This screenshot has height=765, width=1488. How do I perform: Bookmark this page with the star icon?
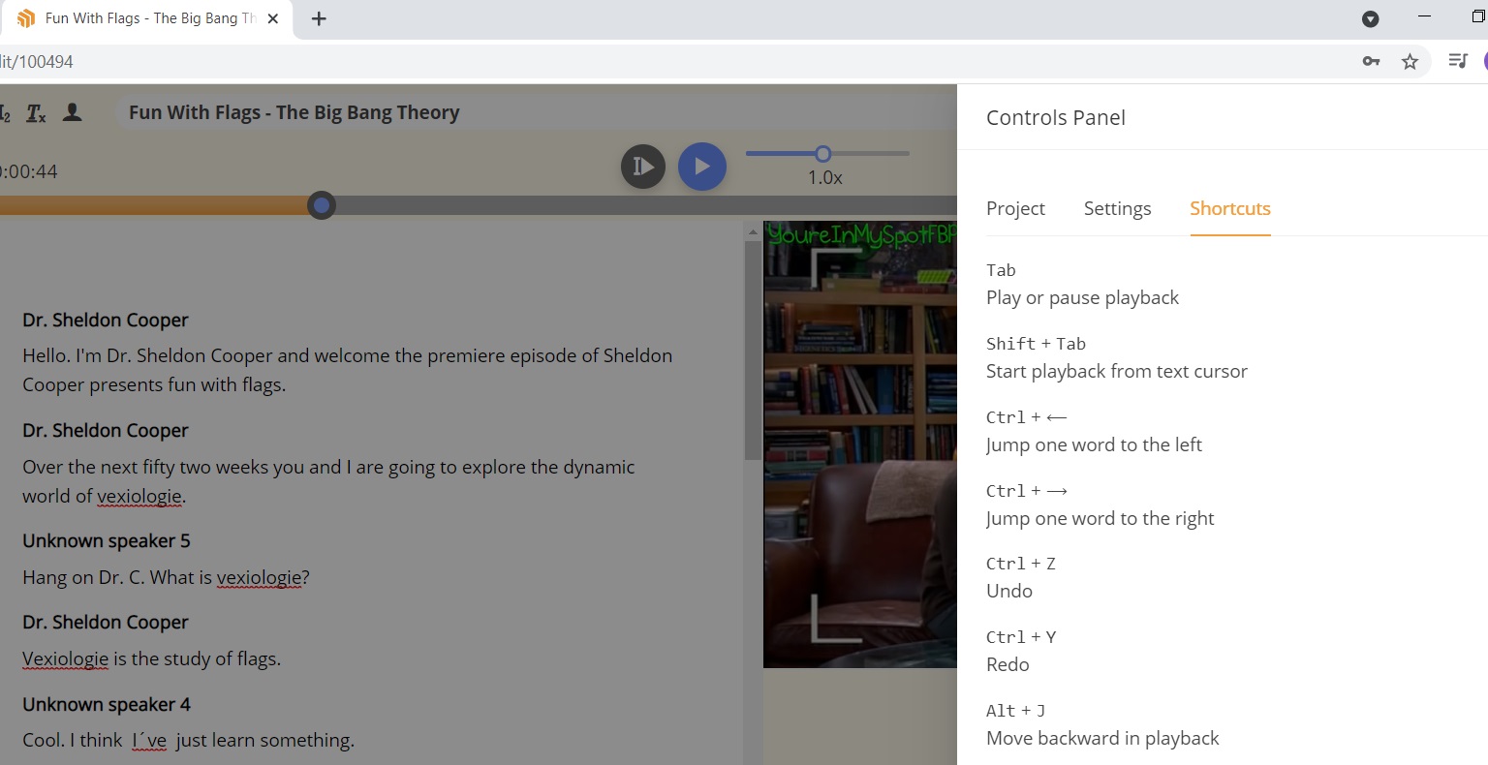coord(1410,61)
